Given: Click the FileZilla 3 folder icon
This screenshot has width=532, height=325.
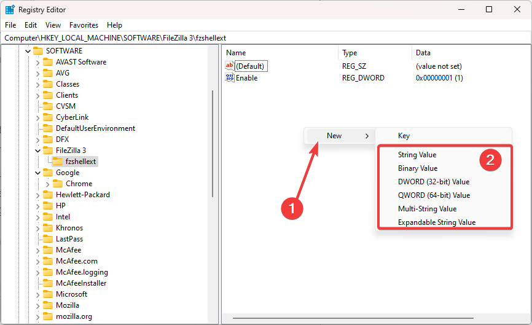Looking at the screenshot, I should click(x=48, y=151).
